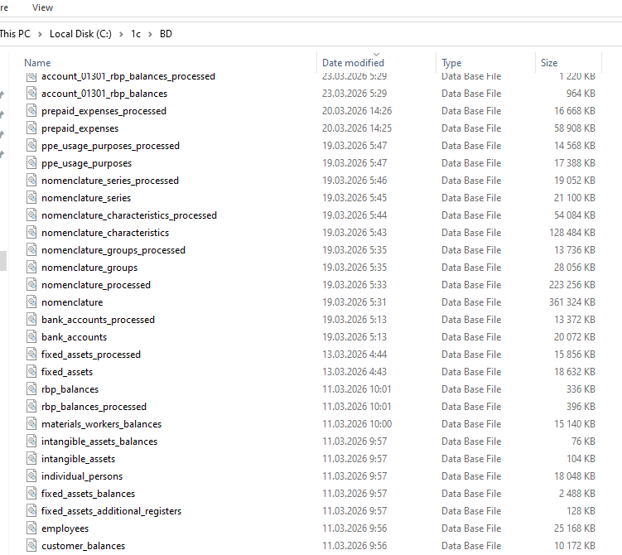Open the View ribbon tab
The width and height of the screenshot is (622, 555).
point(42,7)
